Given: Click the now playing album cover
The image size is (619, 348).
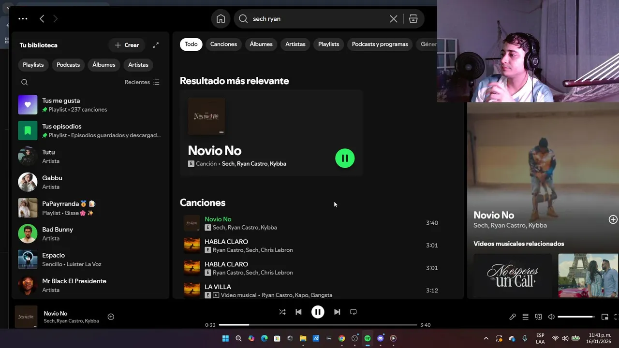Looking at the screenshot, I should coord(26,317).
